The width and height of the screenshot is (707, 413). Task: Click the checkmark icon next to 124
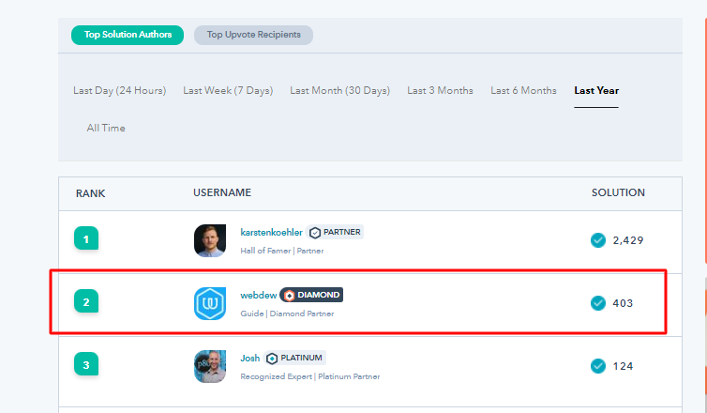[x=598, y=366]
